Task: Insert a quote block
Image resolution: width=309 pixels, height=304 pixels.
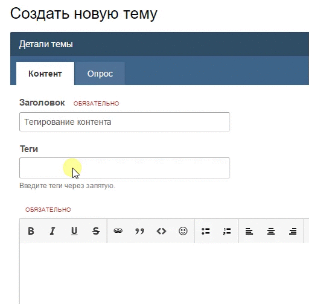Action: [139, 231]
